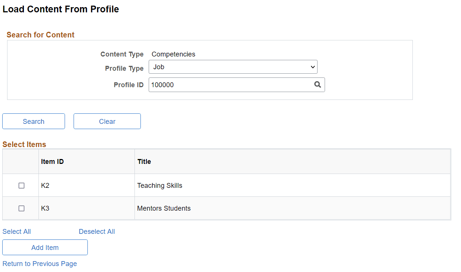Open Return to Previous Page link
461x272 pixels.
pyautogui.click(x=40, y=263)
